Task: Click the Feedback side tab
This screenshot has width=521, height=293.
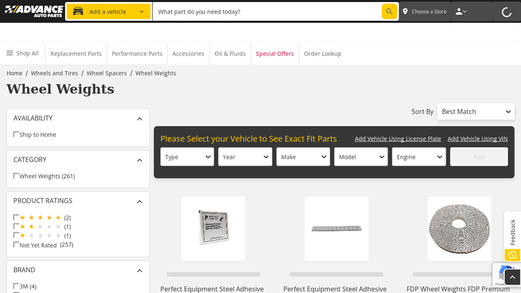Action: [x=513, y=232]
